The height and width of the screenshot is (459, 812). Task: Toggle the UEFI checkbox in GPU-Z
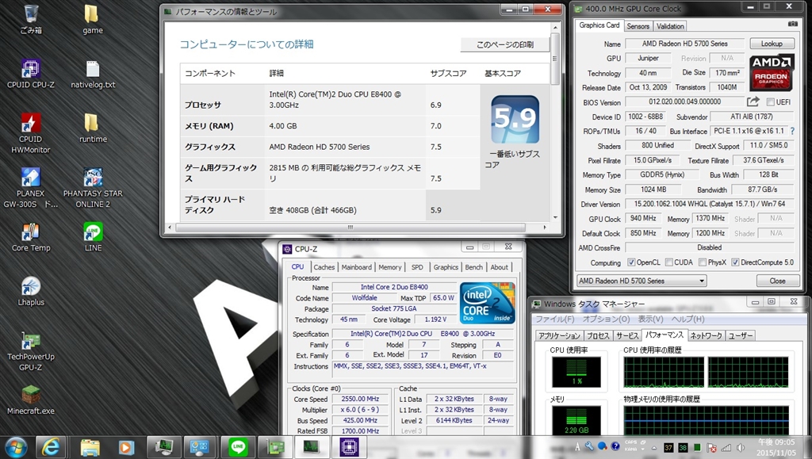click(771, 102)
